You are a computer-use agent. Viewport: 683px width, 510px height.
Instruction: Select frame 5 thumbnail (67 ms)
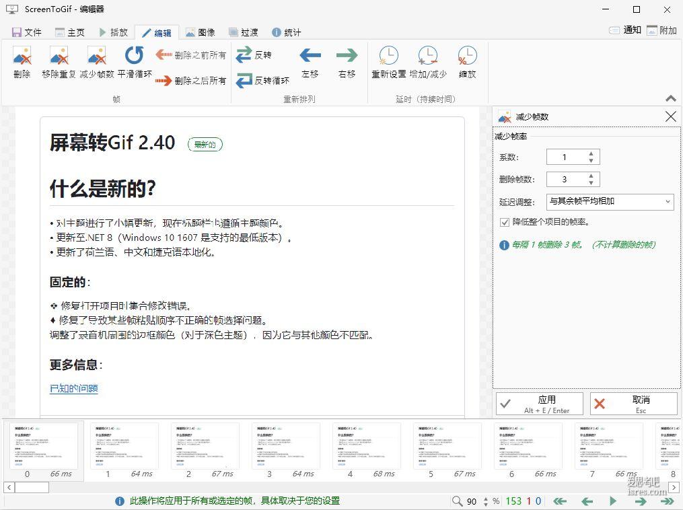447,450
